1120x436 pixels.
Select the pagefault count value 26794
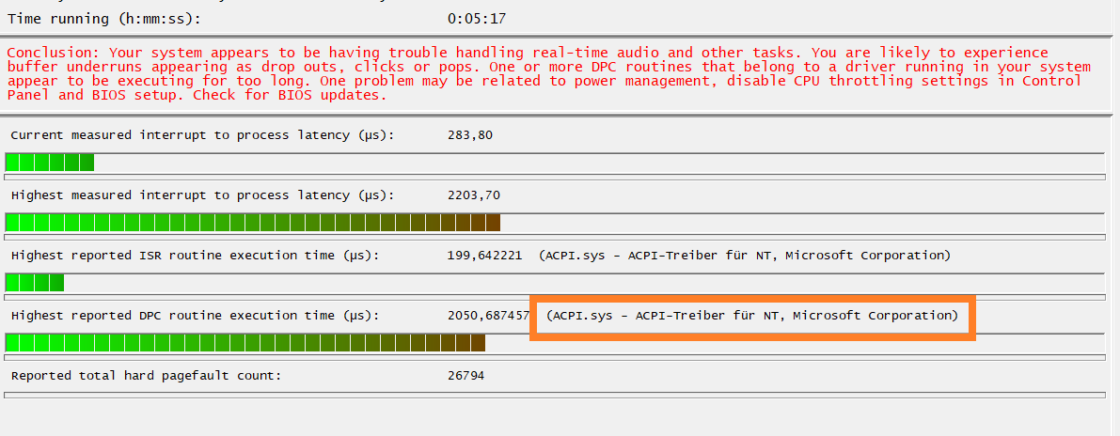point(465,375)
